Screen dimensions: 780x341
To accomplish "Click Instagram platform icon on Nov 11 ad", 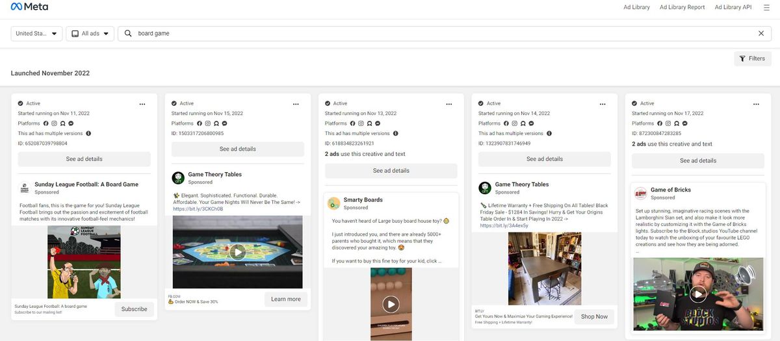I will (55, 123).
